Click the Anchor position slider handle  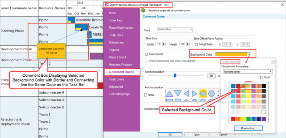(175, 76)
